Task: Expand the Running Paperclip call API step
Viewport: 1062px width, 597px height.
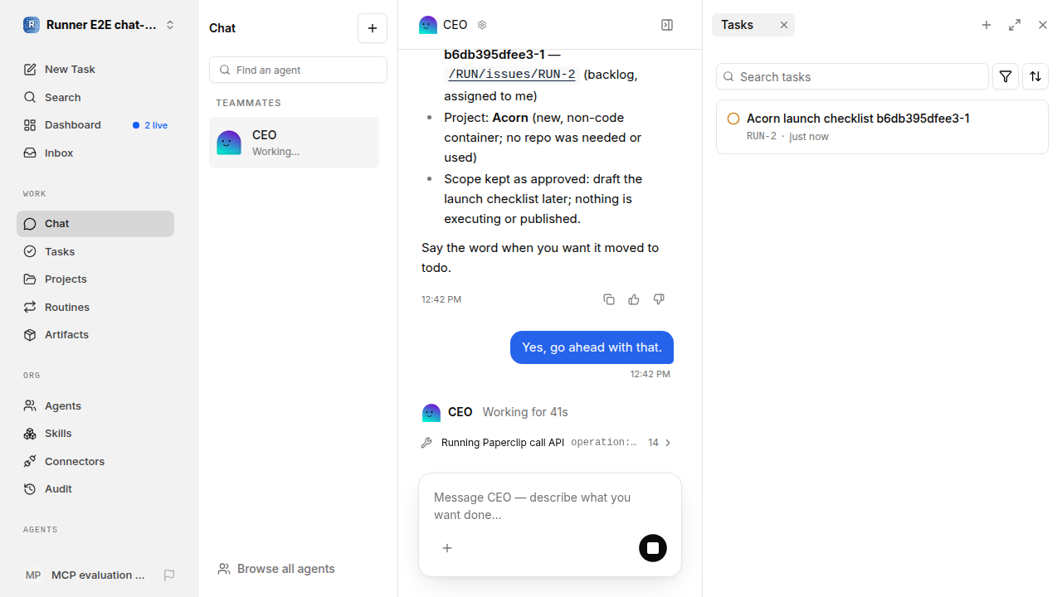Action: (548, 443)
